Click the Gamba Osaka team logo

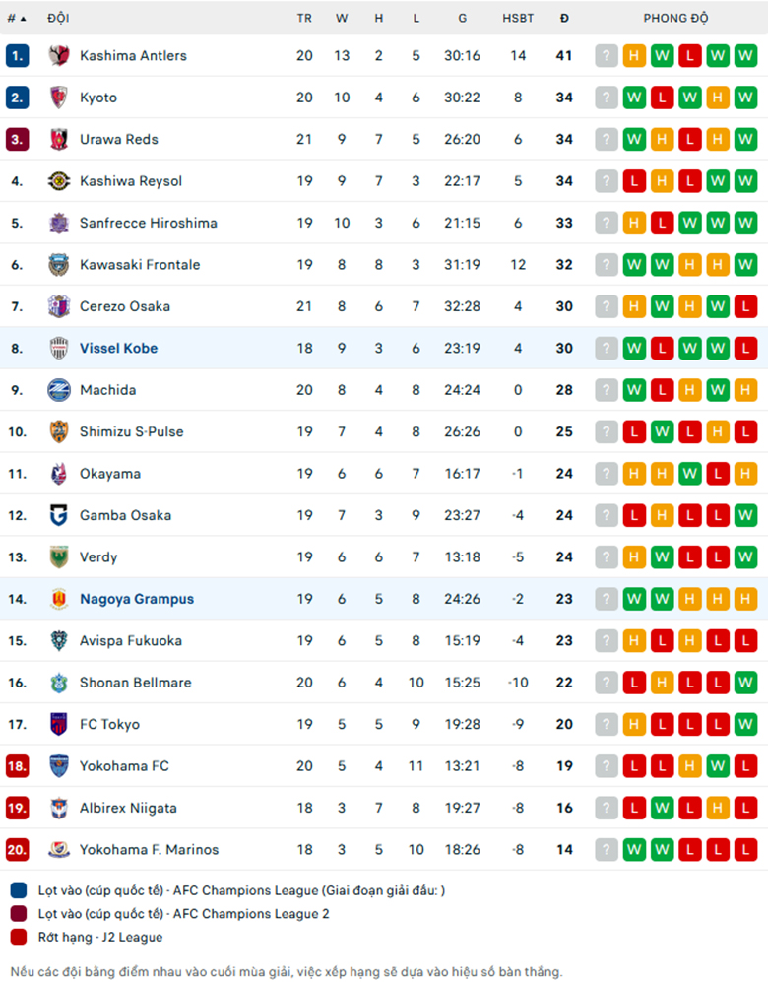[59, 515]
